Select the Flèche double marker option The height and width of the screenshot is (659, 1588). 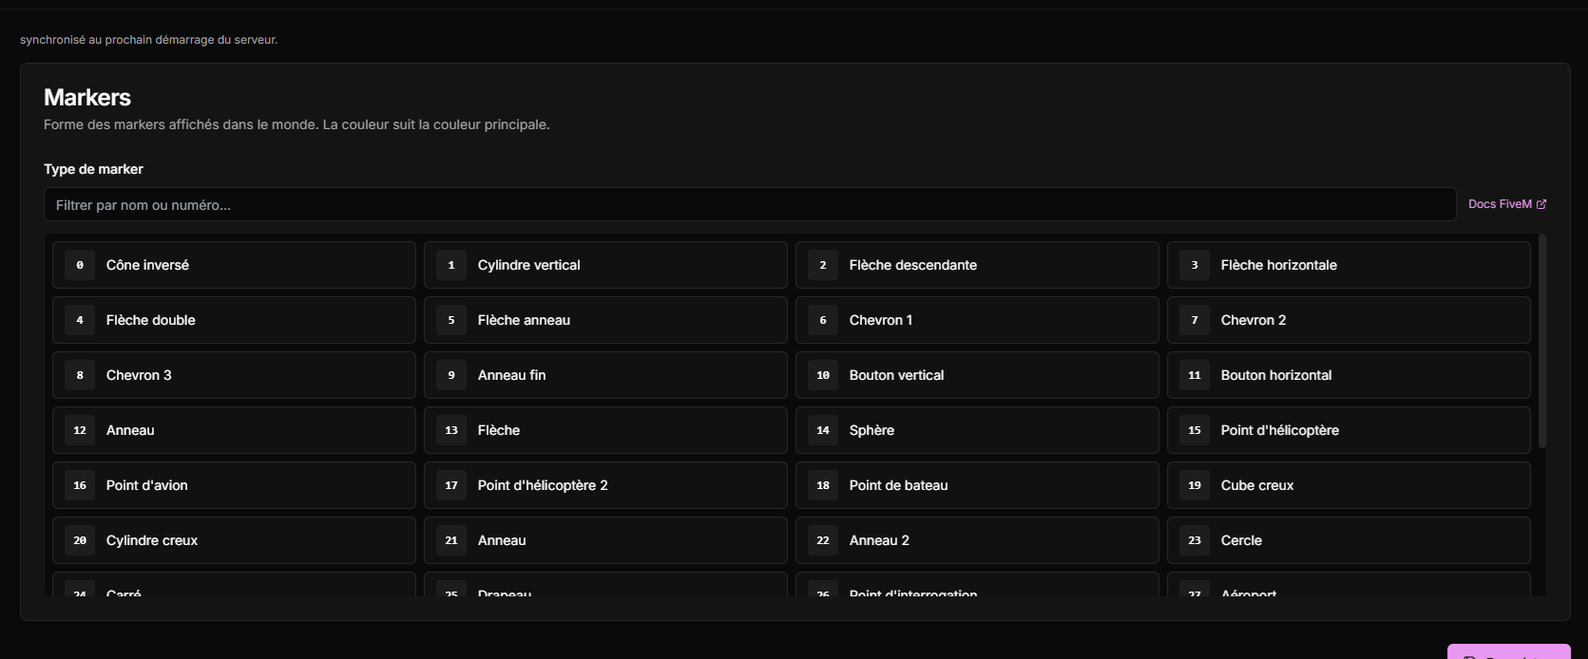click(x=234, y=320)
